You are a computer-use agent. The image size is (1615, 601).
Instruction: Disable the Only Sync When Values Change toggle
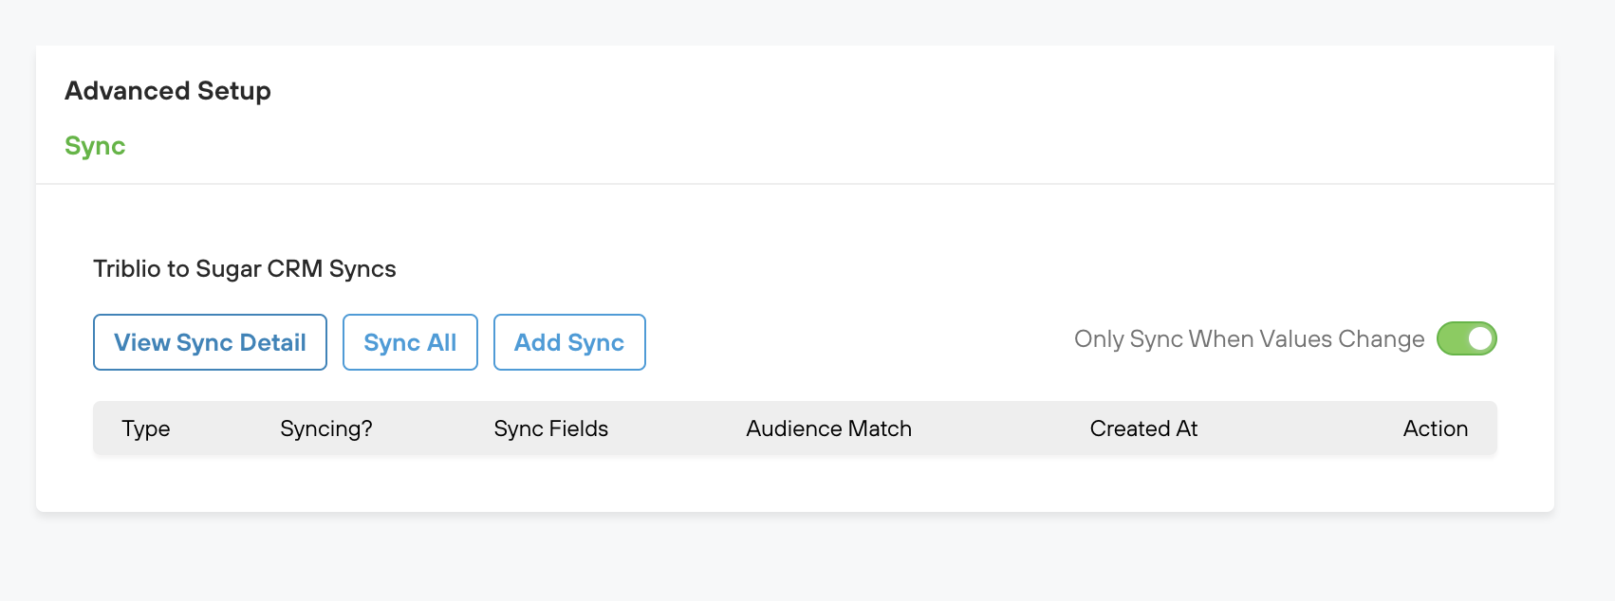(1466, 338)
